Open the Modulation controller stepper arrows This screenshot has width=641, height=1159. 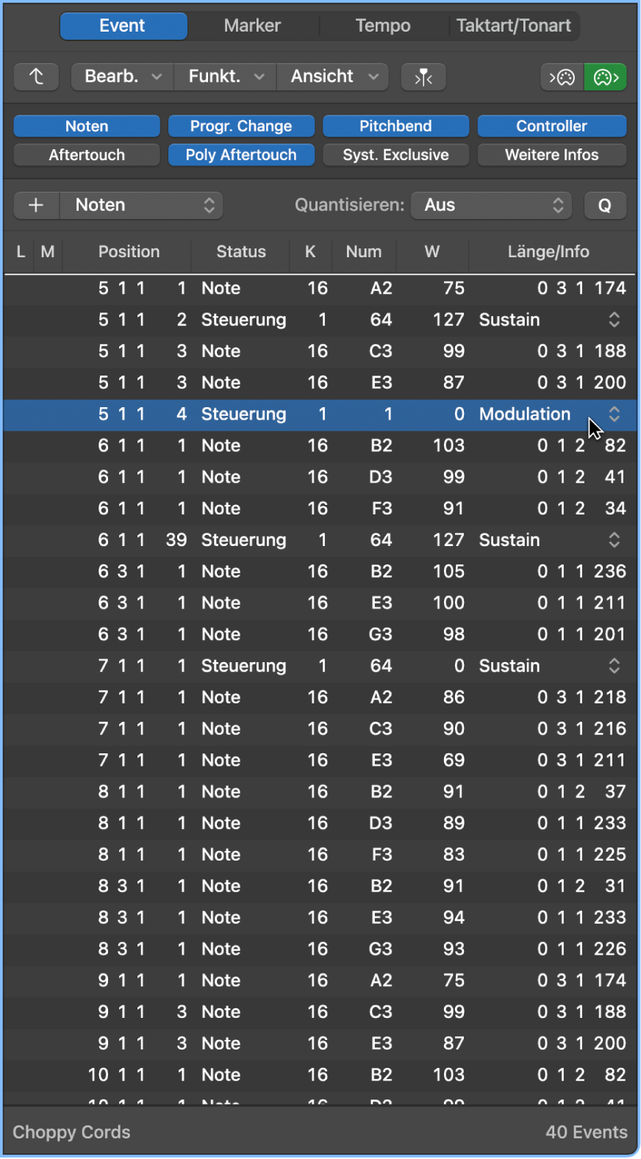coord(614,415)
